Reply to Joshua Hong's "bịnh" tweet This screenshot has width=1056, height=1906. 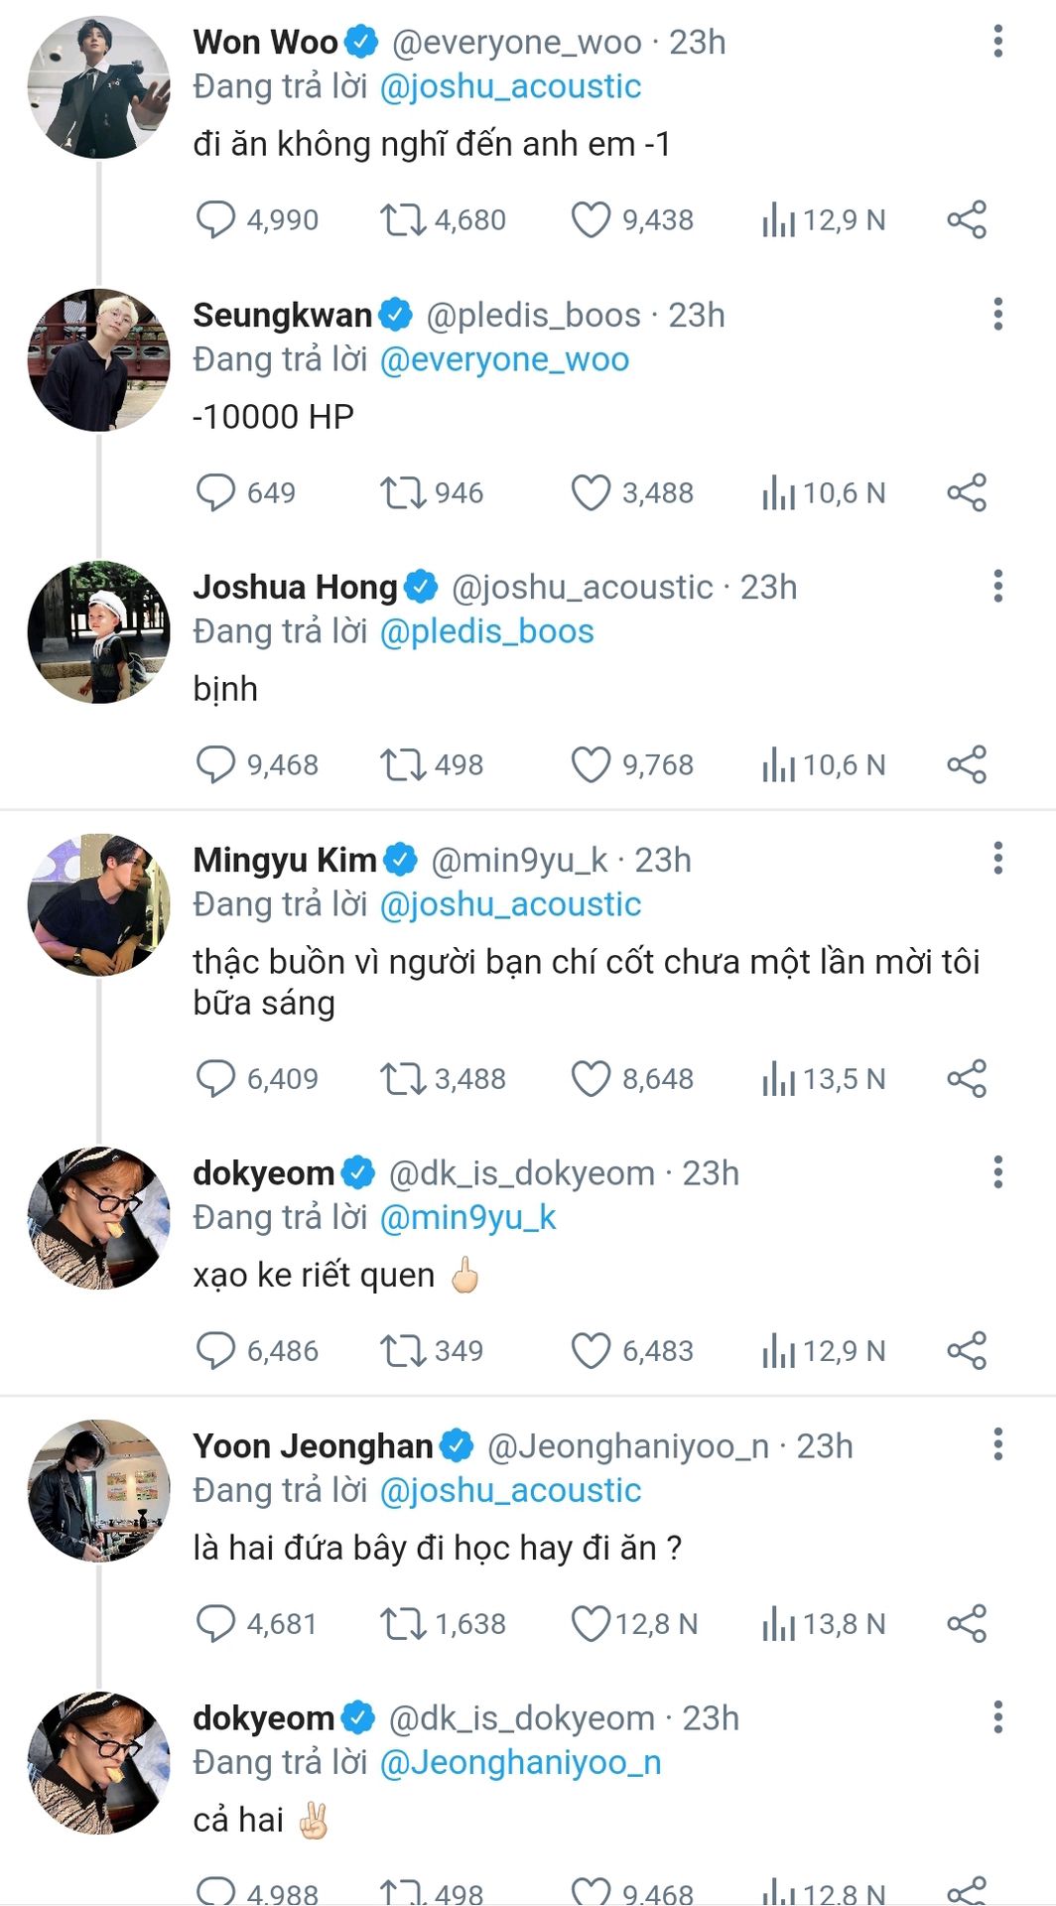coord(215,764)
